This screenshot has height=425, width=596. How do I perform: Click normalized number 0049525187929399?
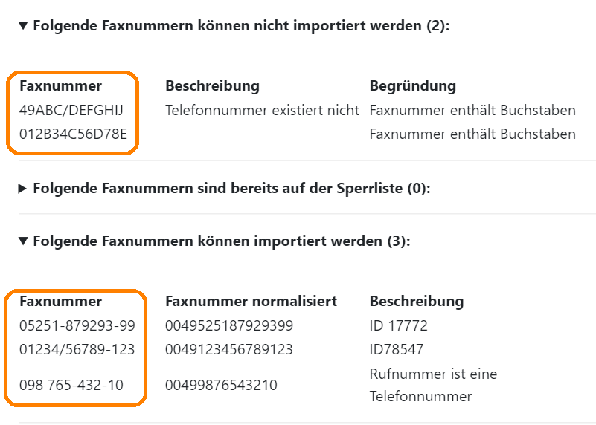[x=229, y=325]
